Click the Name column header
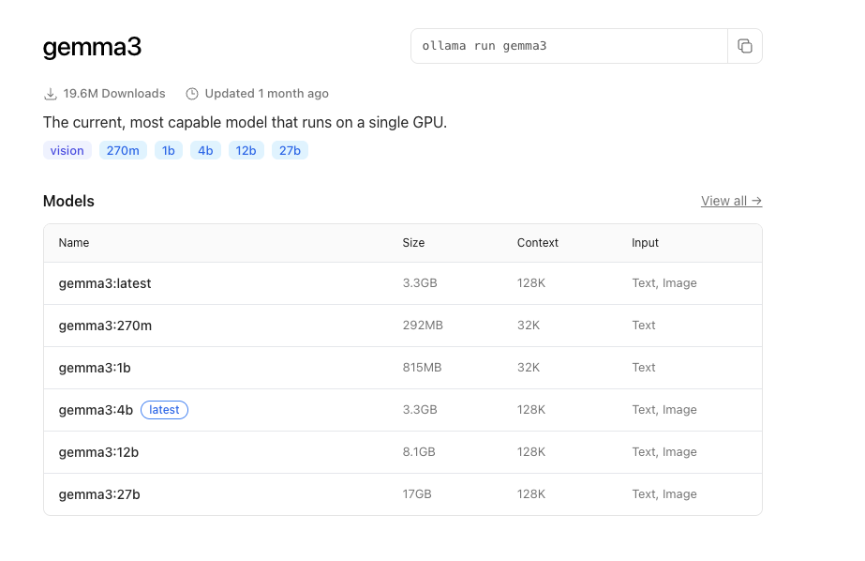Viewport: 865px width, 561px height. click(x=74, y=243)
